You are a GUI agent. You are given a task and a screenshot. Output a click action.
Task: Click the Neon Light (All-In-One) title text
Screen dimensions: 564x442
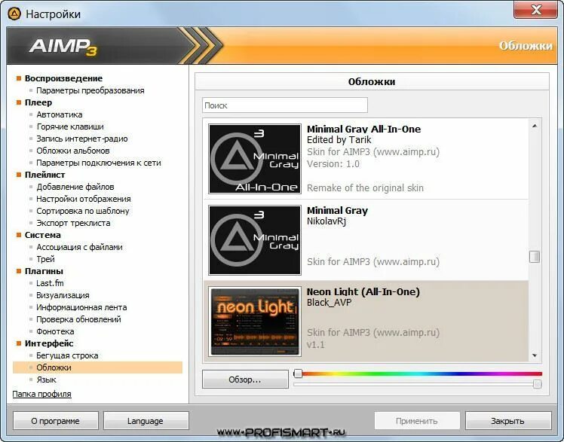coord(363,291)
